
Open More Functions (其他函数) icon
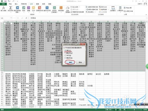point(61,8)
